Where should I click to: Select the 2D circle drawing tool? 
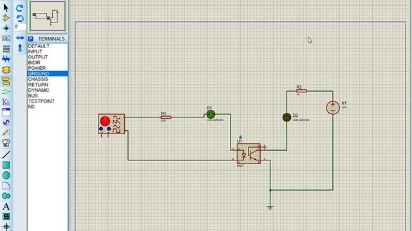[x=6, y=175]
